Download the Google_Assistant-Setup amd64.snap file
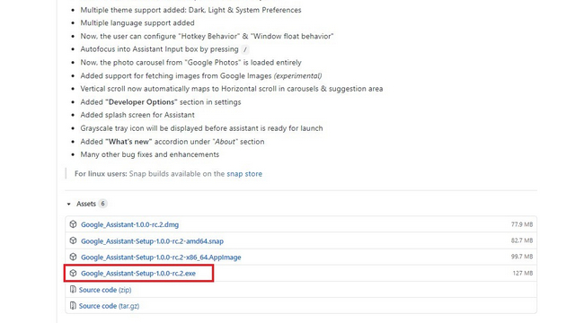This screenshot has height=323, width=575. [x=152, y=241]
